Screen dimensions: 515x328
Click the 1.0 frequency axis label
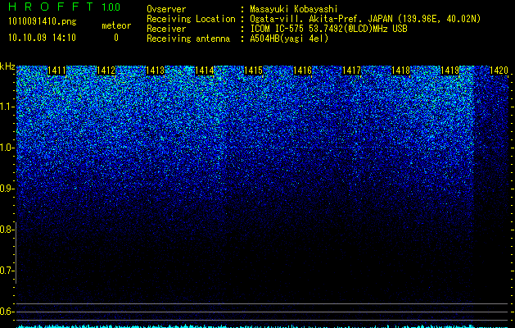coord(7,148)
